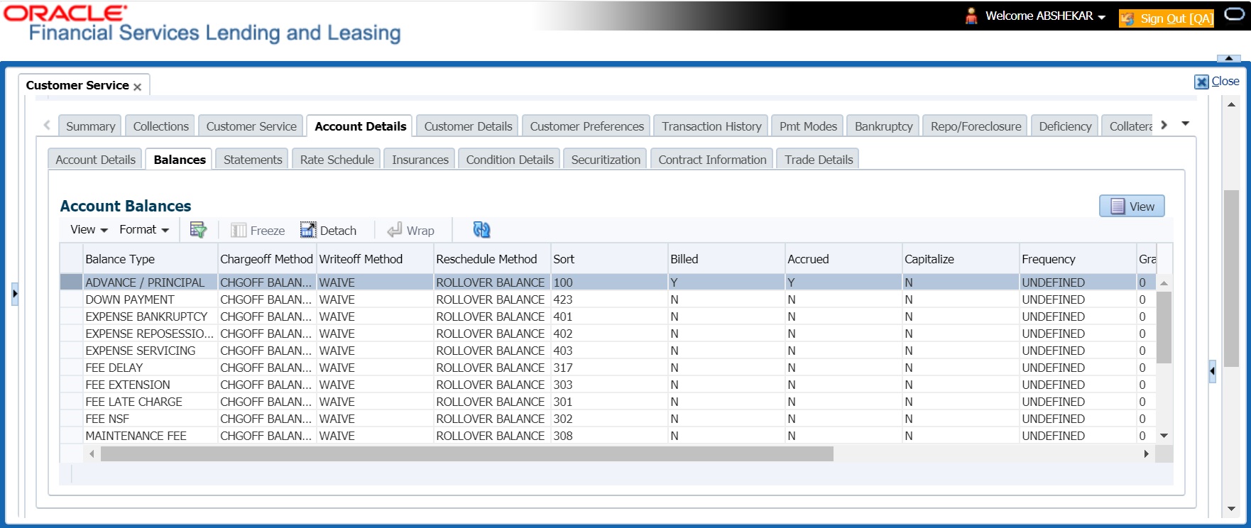The height and width of the screenshot is (528, 1251).
Task: Collapse the right side panel splitter
Action: pyautogui.click(x=1212, y=370)
